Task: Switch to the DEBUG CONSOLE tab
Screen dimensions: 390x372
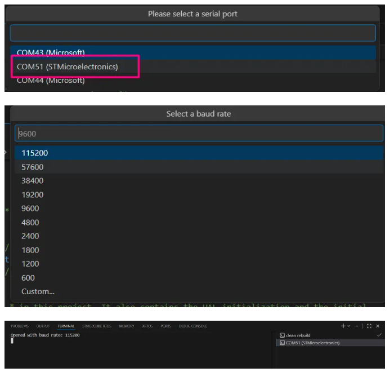Action: coord(193,326)
